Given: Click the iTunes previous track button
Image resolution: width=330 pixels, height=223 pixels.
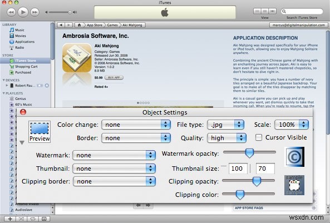Looking at the screenshot, I should pyautogui.click(x=11, y=12).
